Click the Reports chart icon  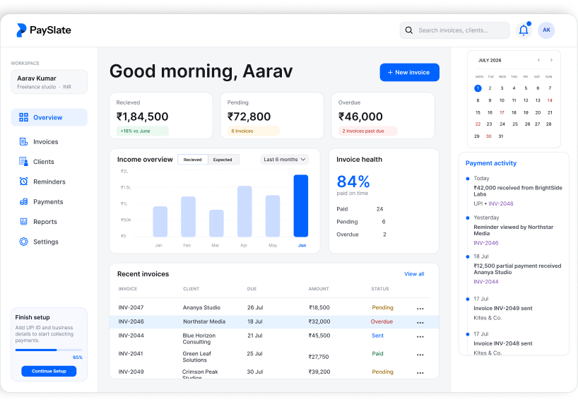(x=23, y=221)
